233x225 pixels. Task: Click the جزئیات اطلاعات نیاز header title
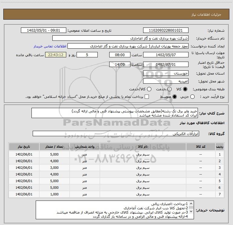coord(206,14)
